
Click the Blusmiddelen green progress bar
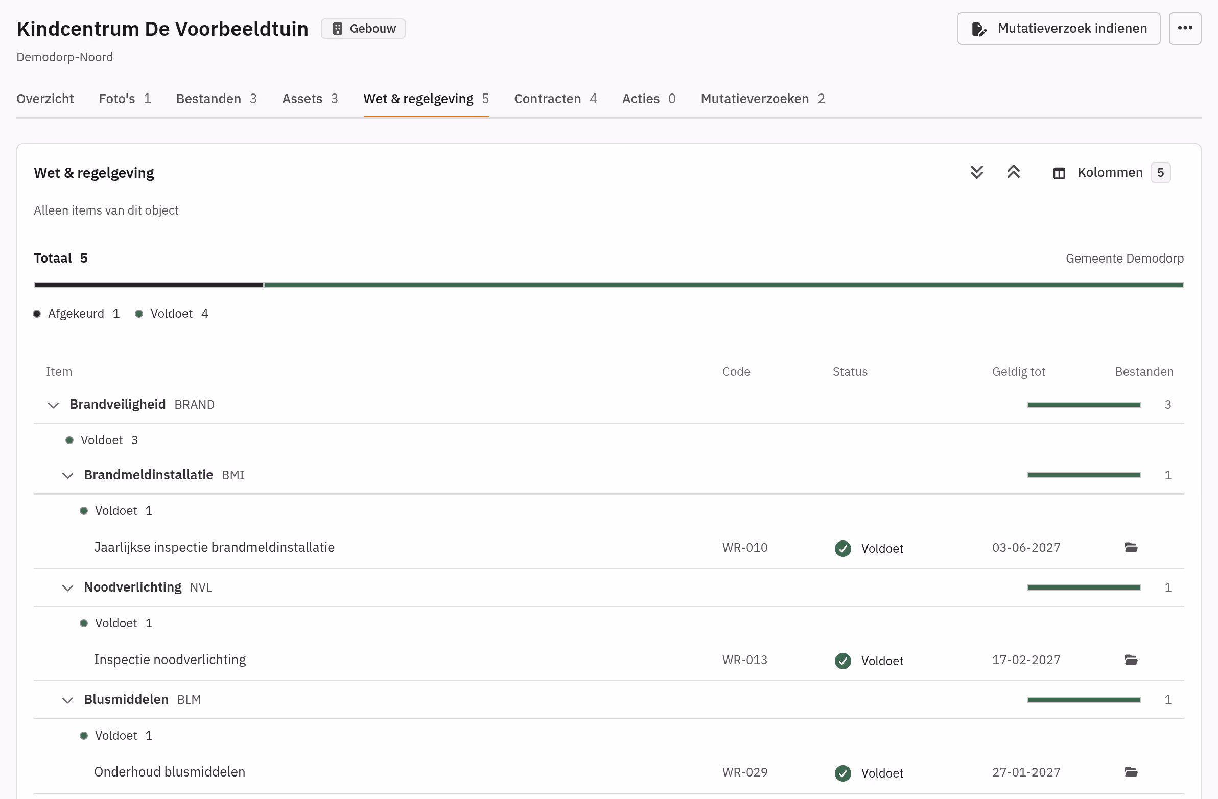1084,700
